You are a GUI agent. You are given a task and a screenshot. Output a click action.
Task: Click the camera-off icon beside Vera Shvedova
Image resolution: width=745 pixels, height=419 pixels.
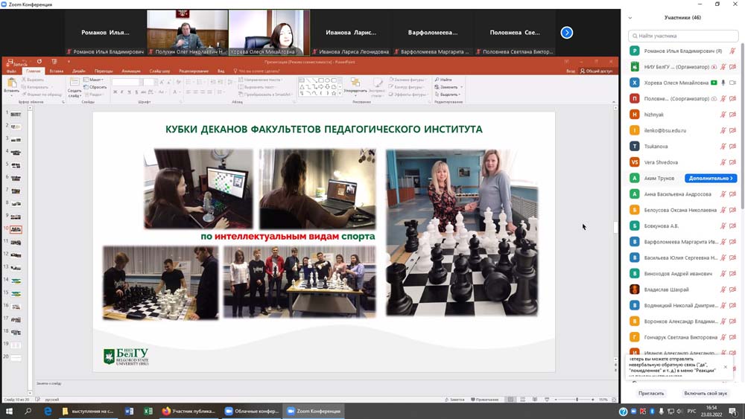[733, 162]
